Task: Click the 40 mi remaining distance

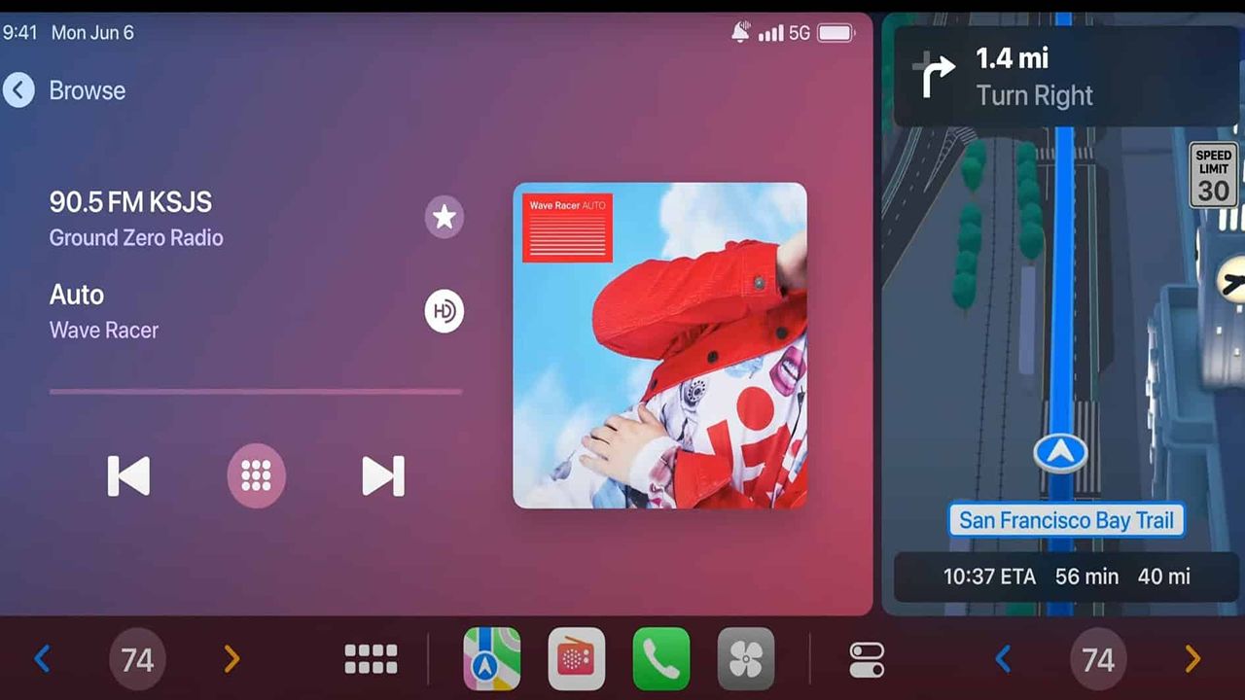Action: [x=1164, y=577]
